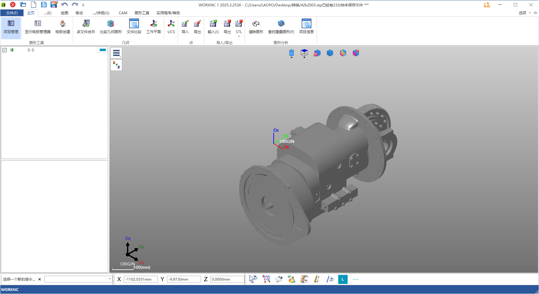Open the 文件比较 file compare tool
539x294 pixels.
(134, 27)
